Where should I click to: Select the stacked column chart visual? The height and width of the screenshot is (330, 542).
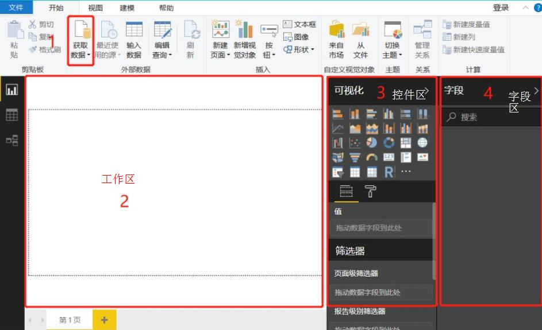click(355, 114)
